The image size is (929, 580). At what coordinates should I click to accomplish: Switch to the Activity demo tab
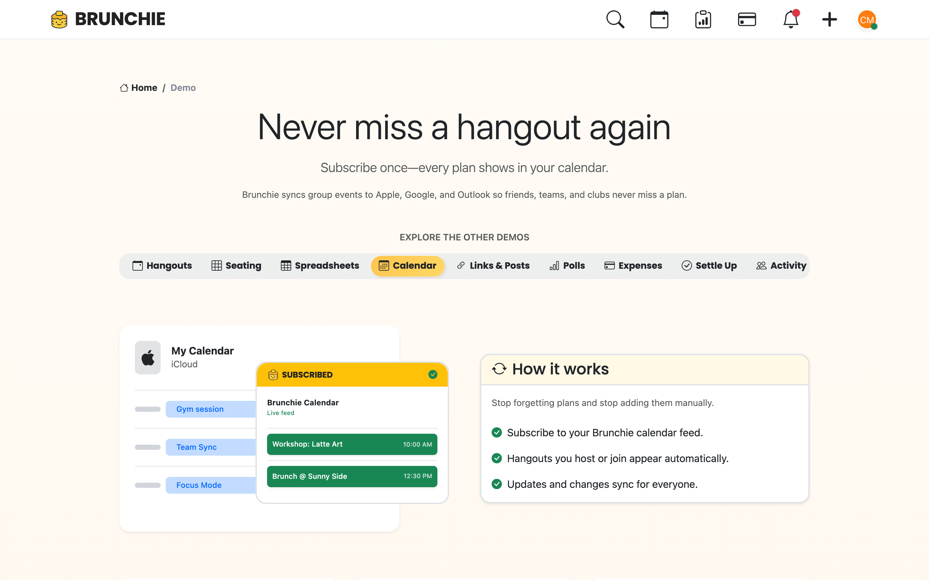(x=781, y=266)
